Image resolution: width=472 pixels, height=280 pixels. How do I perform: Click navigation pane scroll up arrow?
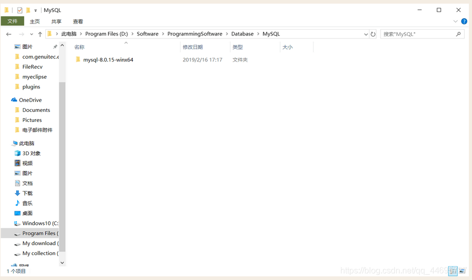(62, 45)
